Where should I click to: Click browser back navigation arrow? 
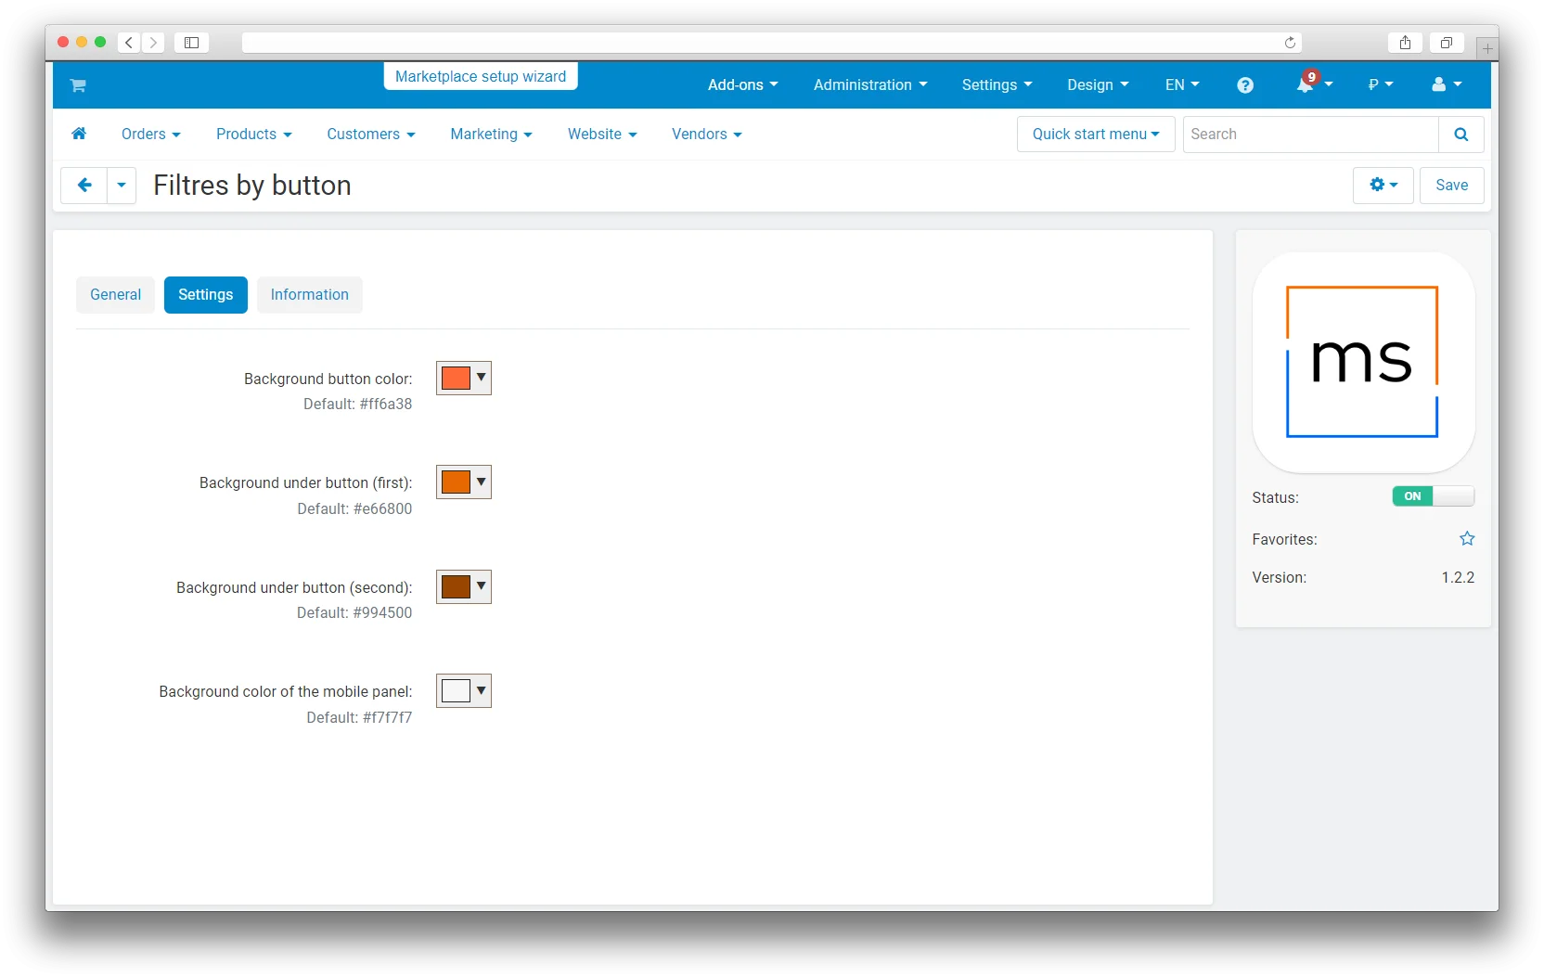click(x=129, y=43)
